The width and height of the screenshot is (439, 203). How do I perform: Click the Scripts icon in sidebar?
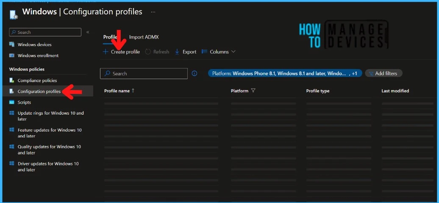(x=12, y=102)
